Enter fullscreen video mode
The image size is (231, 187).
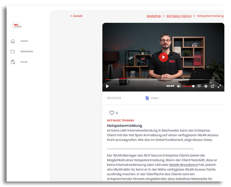tap(219, 86)
